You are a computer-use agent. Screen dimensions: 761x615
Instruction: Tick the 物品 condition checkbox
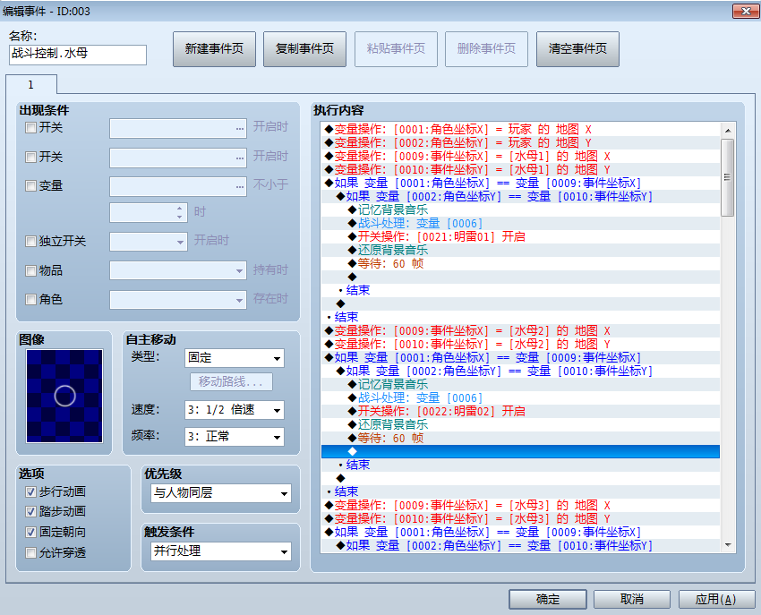click(x=30, y=270)
